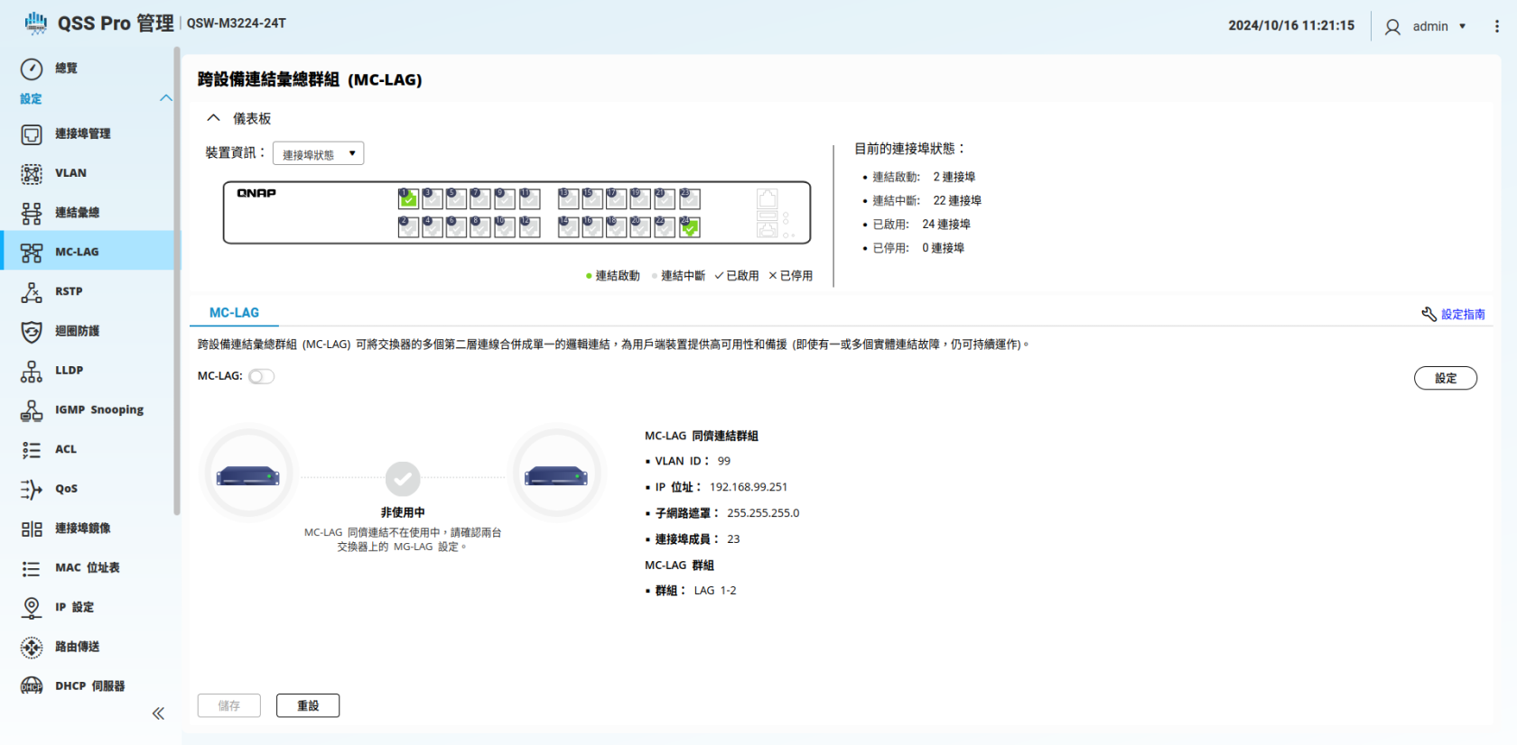Click the inactive (非使用中) status check icon
The width and height of the screenshot is (1517, 745).
(x=403, y=479)
